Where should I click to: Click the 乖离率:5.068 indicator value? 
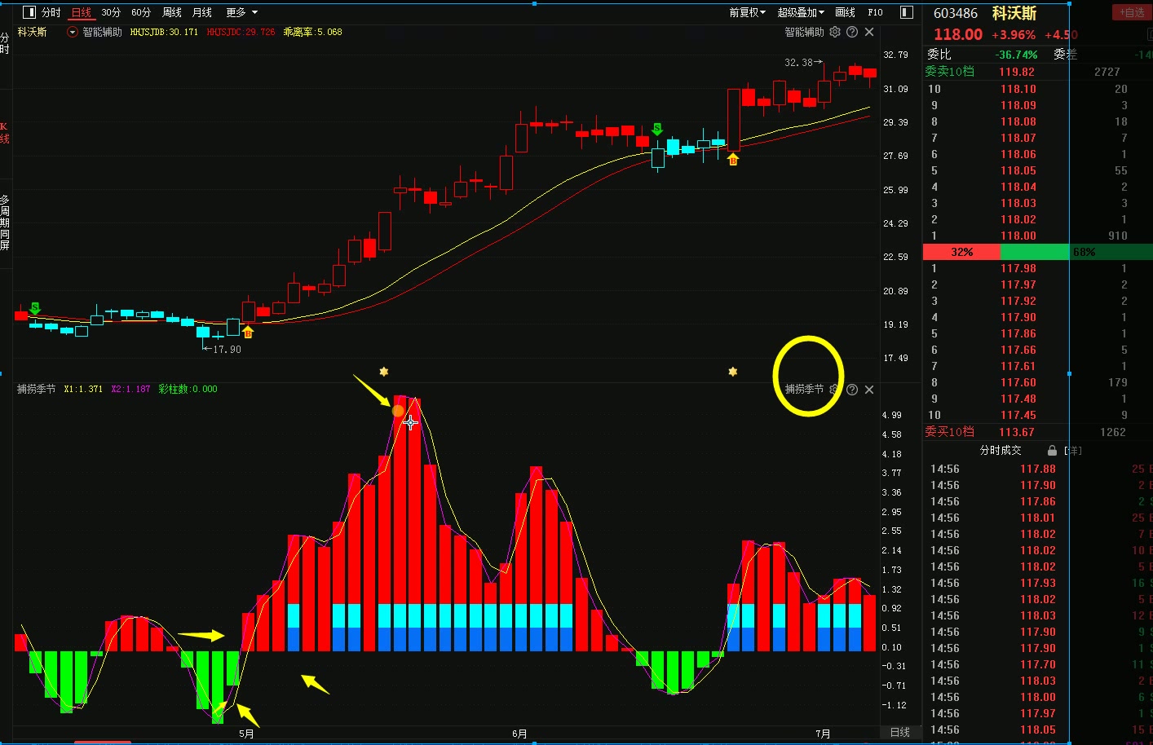coord(312,32)
